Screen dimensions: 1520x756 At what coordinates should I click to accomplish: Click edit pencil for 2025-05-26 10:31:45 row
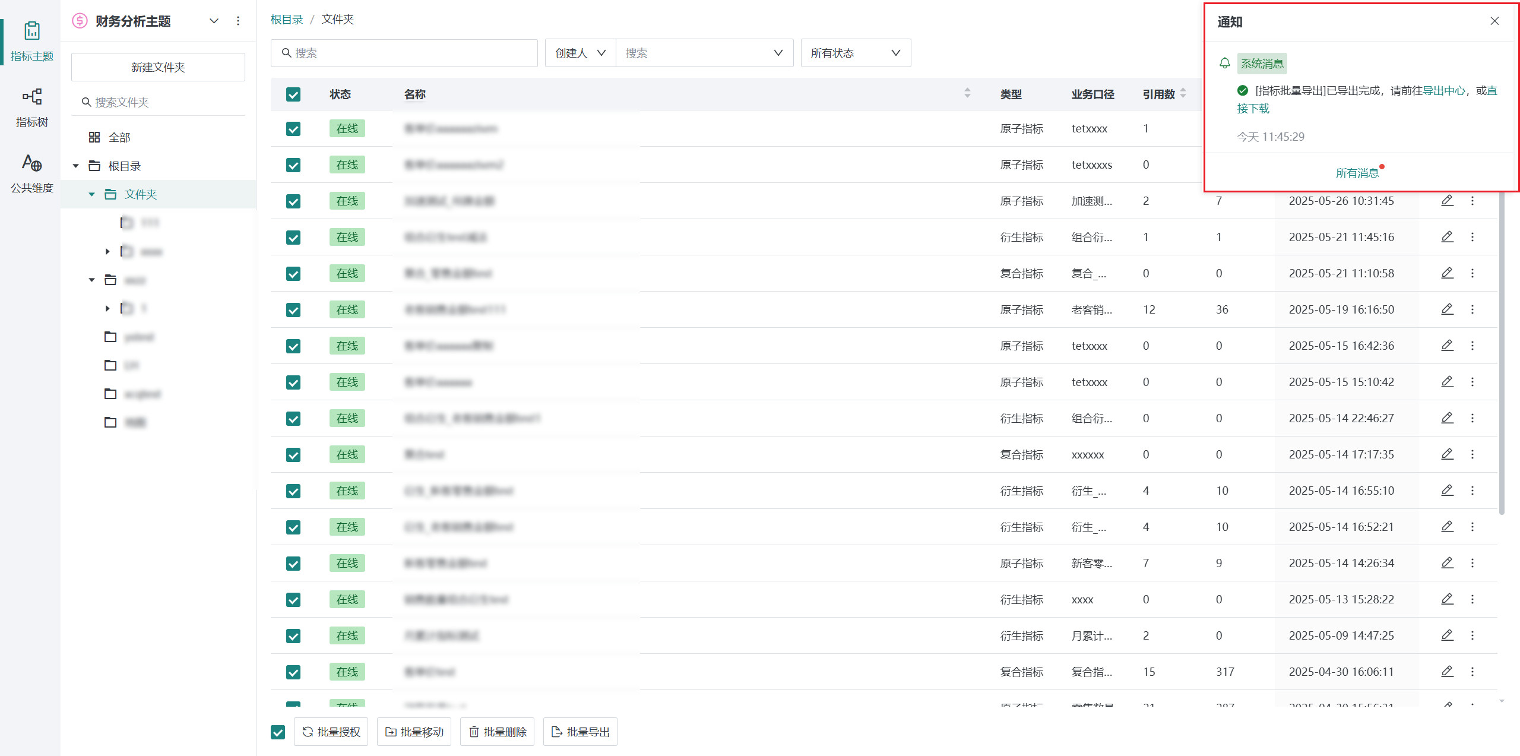click(1447, 201)
